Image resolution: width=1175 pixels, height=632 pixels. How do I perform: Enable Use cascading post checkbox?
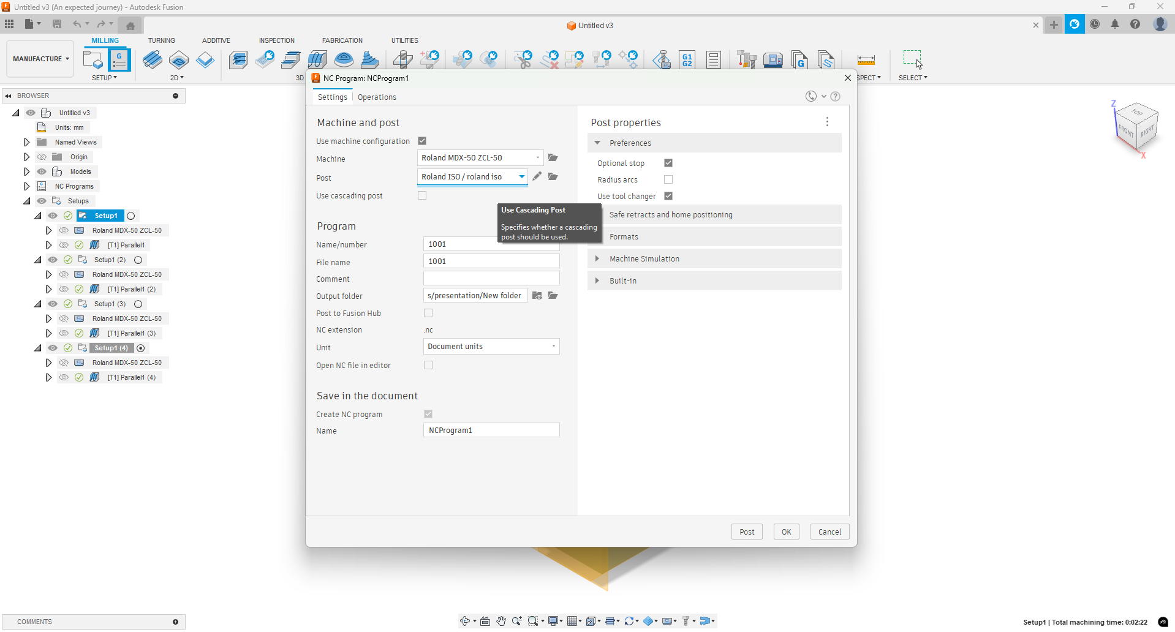422,195
